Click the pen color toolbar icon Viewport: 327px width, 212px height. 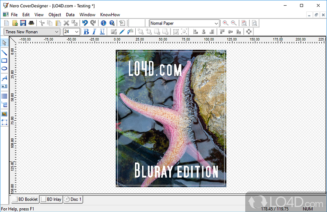(122, 32)
